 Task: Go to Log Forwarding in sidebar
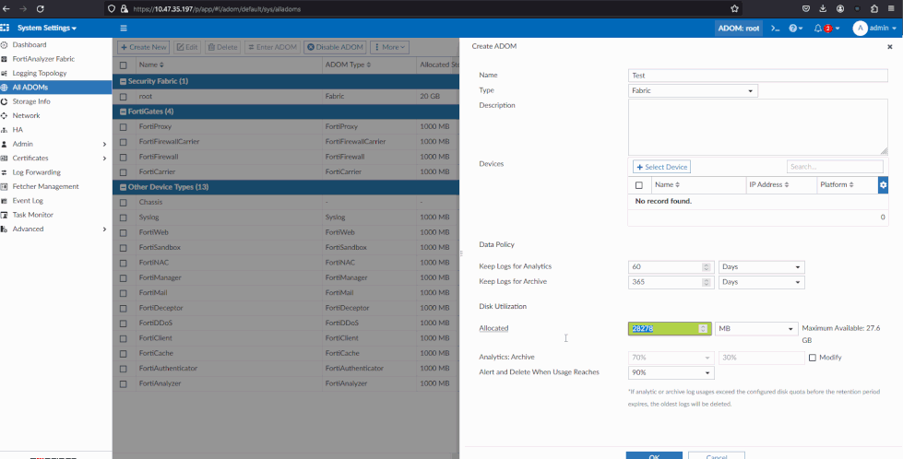[x=36, y=172]
